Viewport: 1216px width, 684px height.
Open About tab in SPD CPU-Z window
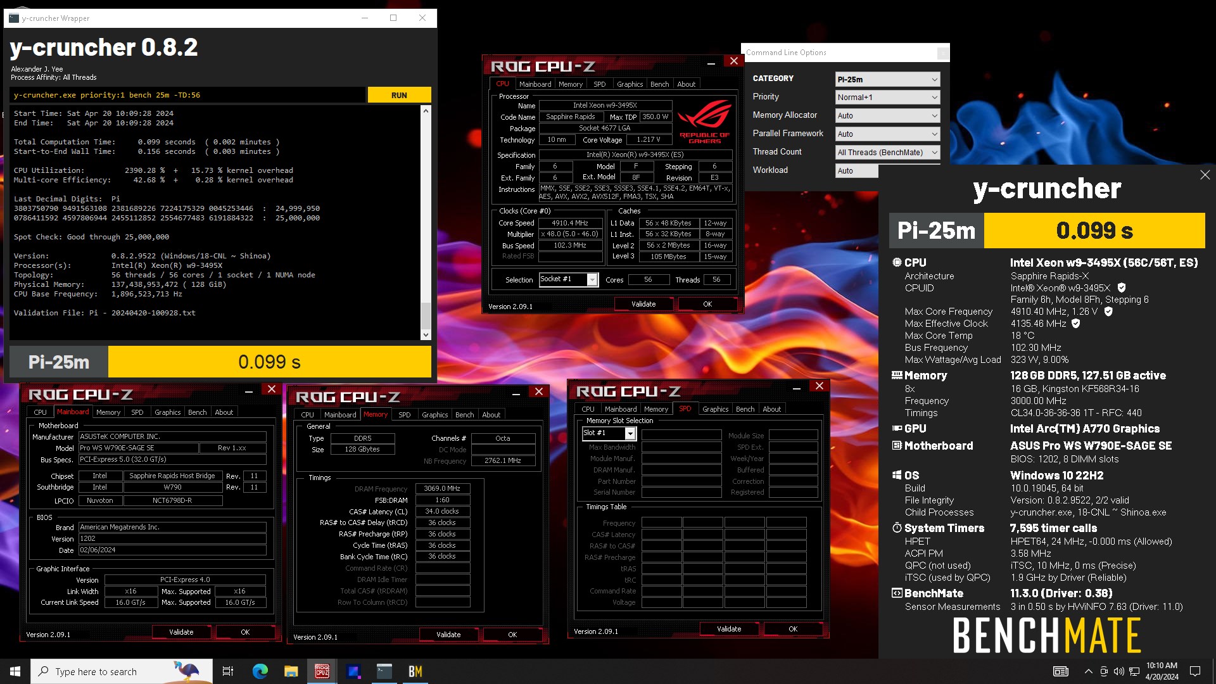tap(771, 409)
